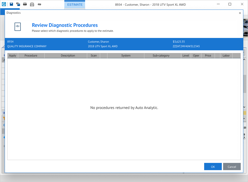Click the QUALITY INSURANCE COMPANY text
The image size is (248, 182).
[27, 46]
